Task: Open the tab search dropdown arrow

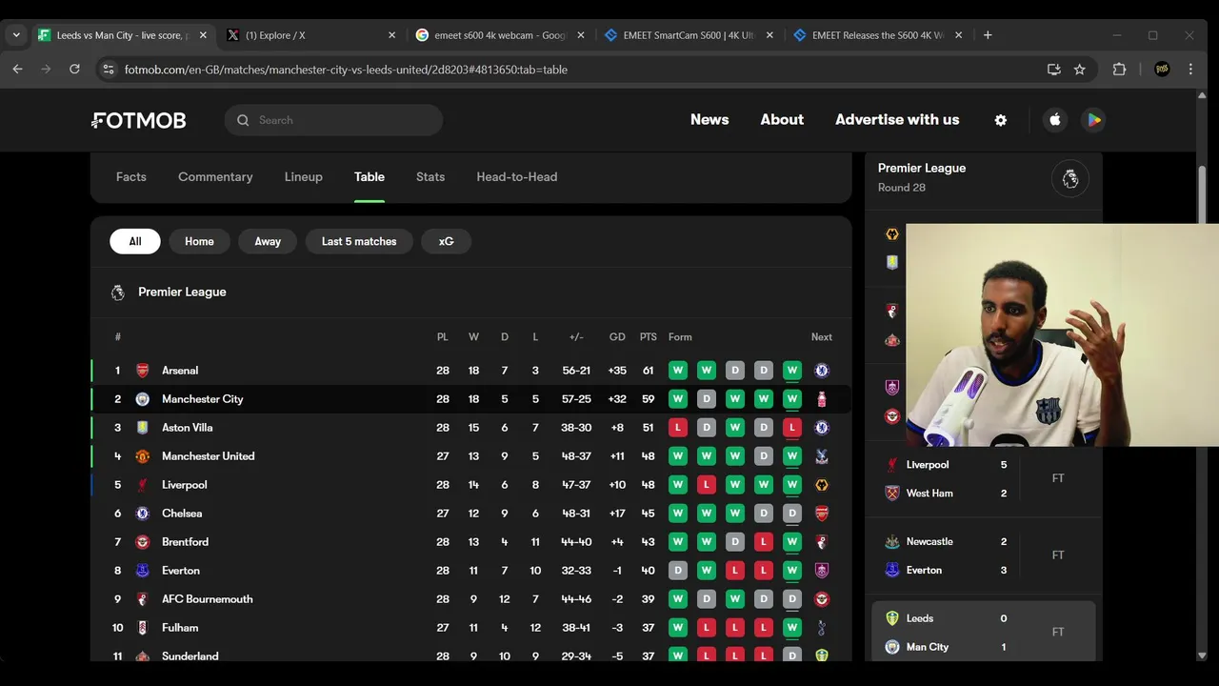Action: (x=16, y=35)
